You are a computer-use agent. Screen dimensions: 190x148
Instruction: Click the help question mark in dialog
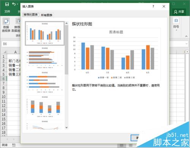pyautogui.click(x=153, y=6)
